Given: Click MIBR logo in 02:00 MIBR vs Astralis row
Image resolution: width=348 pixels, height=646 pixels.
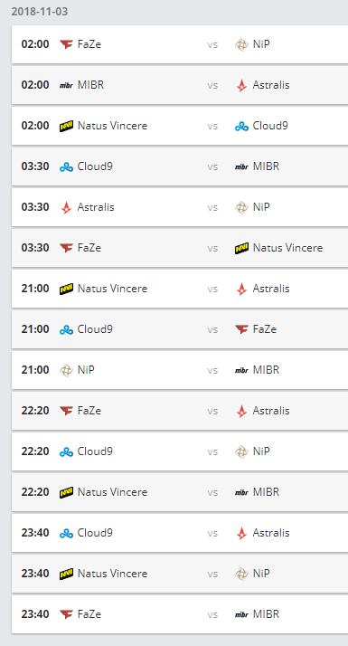Looking at the screenshot, I should pyautogui.click(x=66, y=85).
